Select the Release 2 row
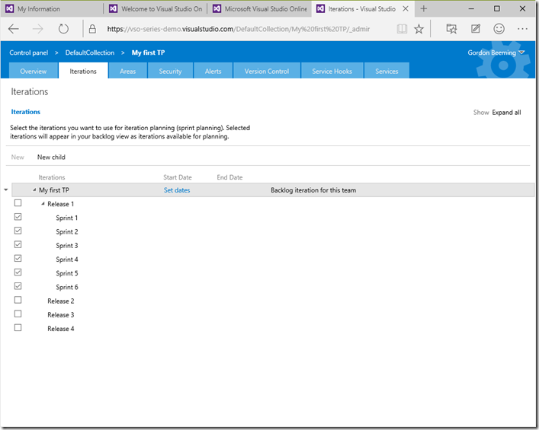This screenshot has height=430, width=539. click(61, 301)
